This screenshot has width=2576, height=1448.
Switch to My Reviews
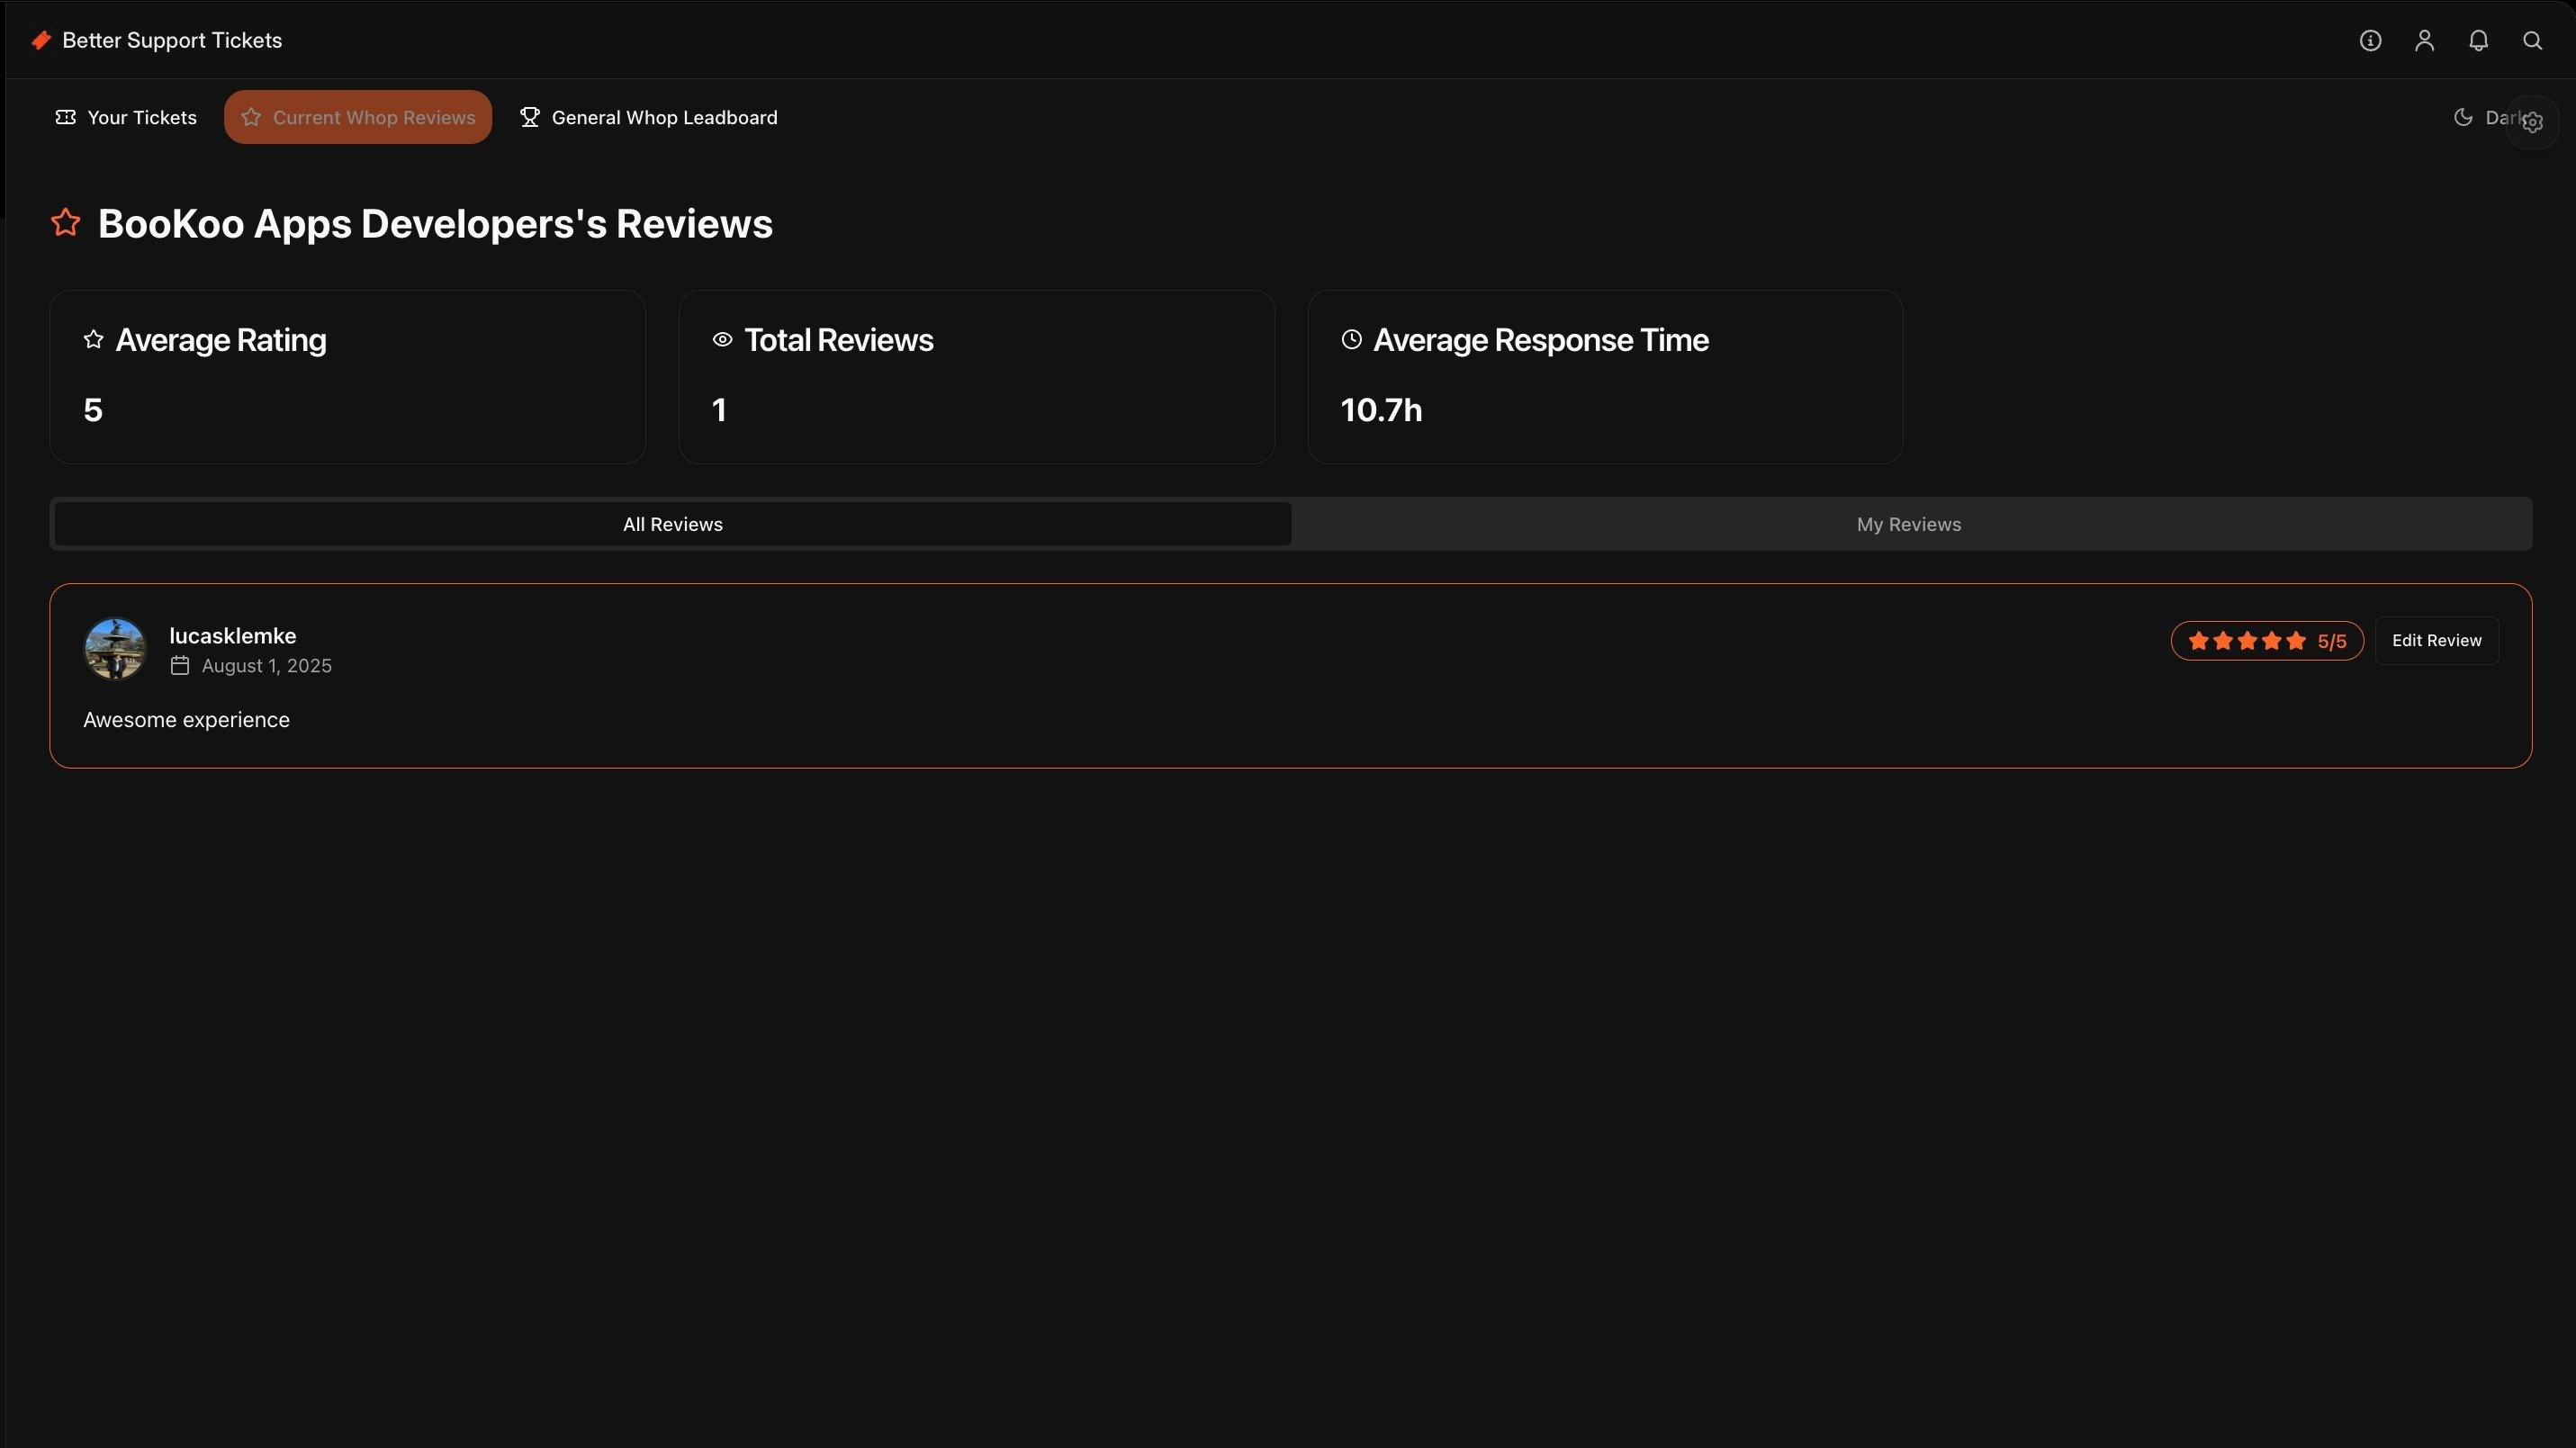point(1909,524)
